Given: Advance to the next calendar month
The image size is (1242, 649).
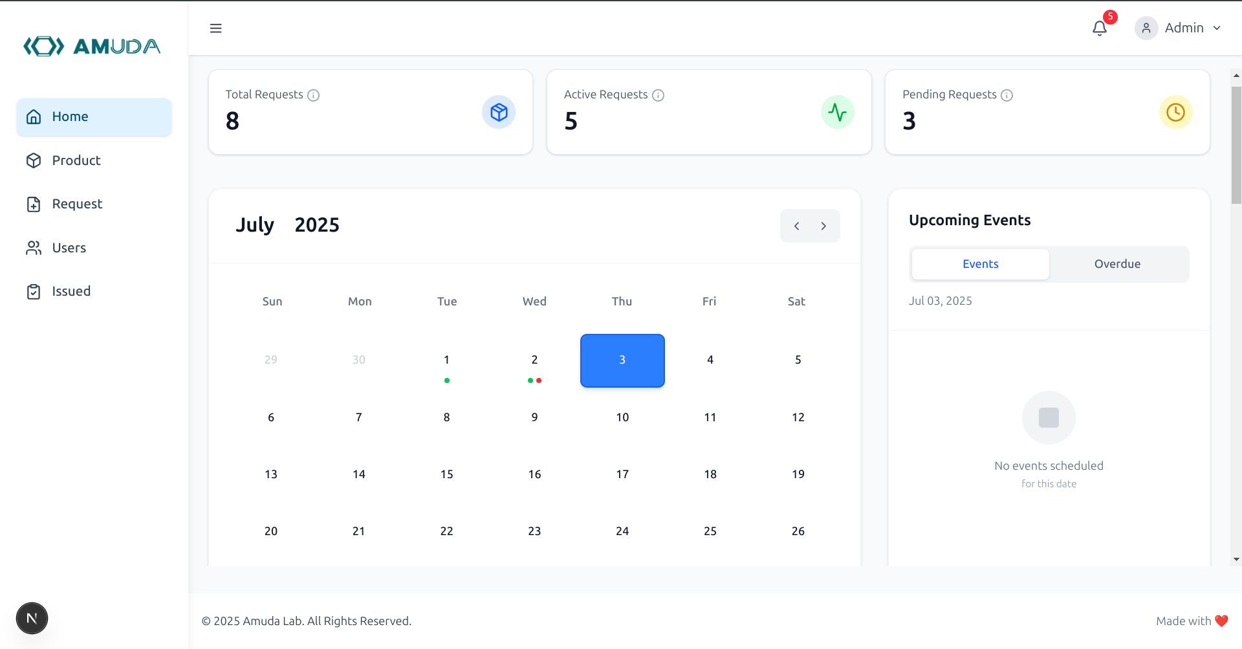Looking at the screenshot, I should [823, 226].
